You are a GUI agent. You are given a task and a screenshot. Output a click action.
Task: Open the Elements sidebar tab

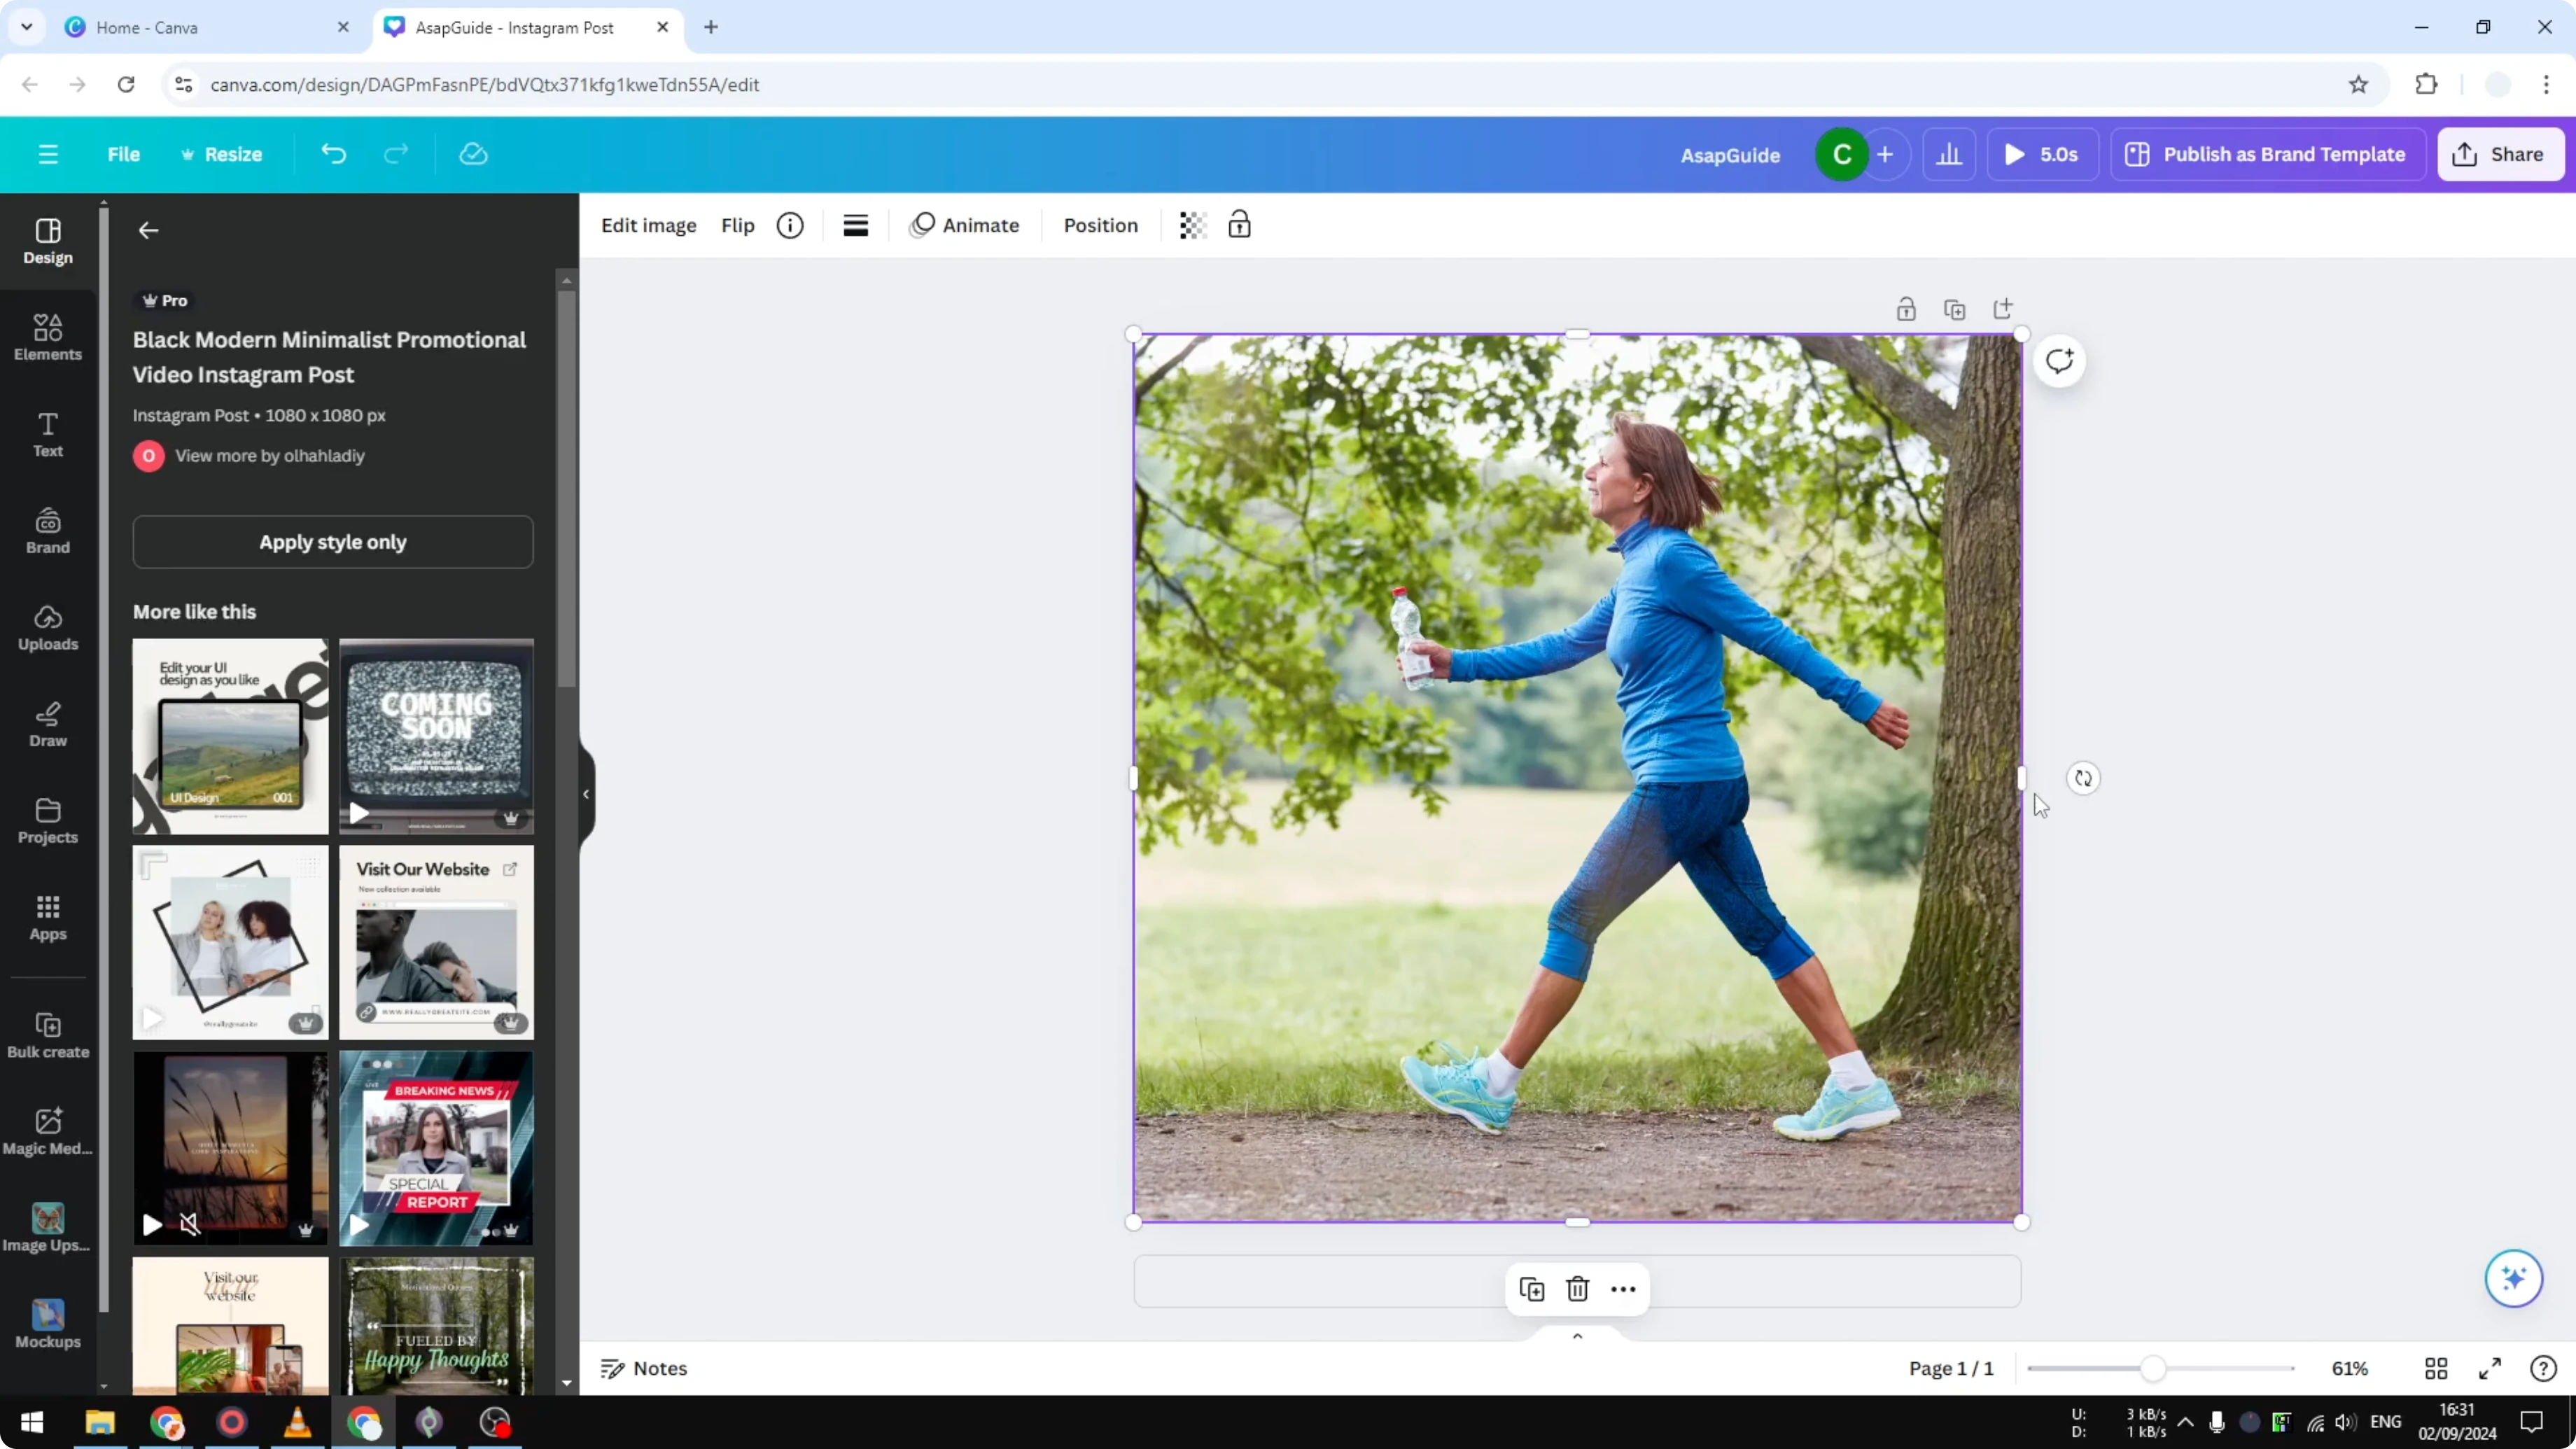point(48,338)
